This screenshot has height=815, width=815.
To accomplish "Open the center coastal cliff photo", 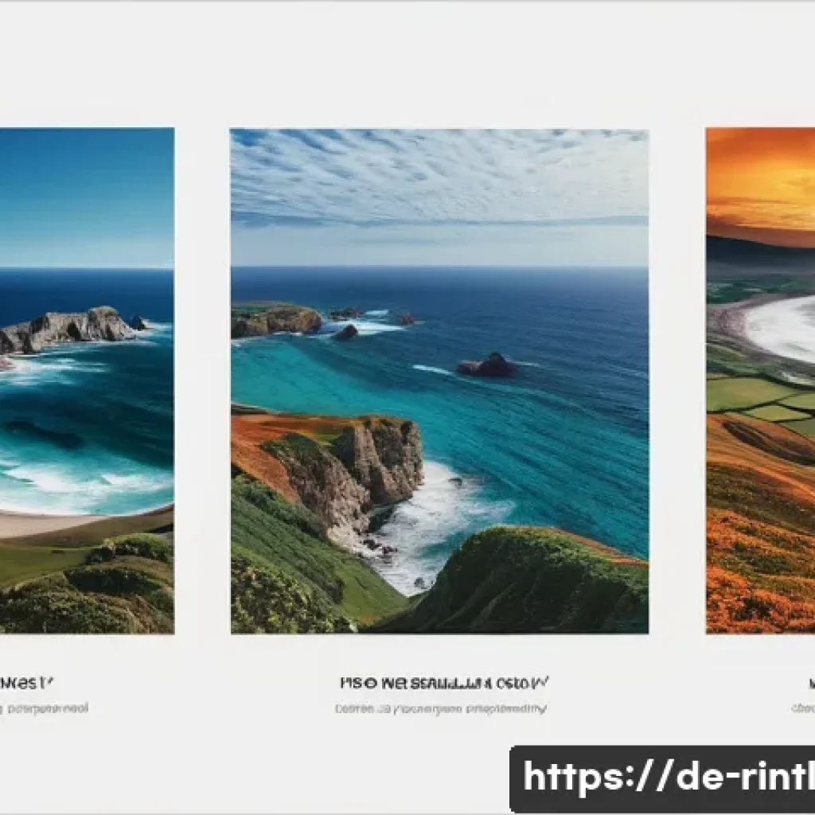I will tap(439, 381).
